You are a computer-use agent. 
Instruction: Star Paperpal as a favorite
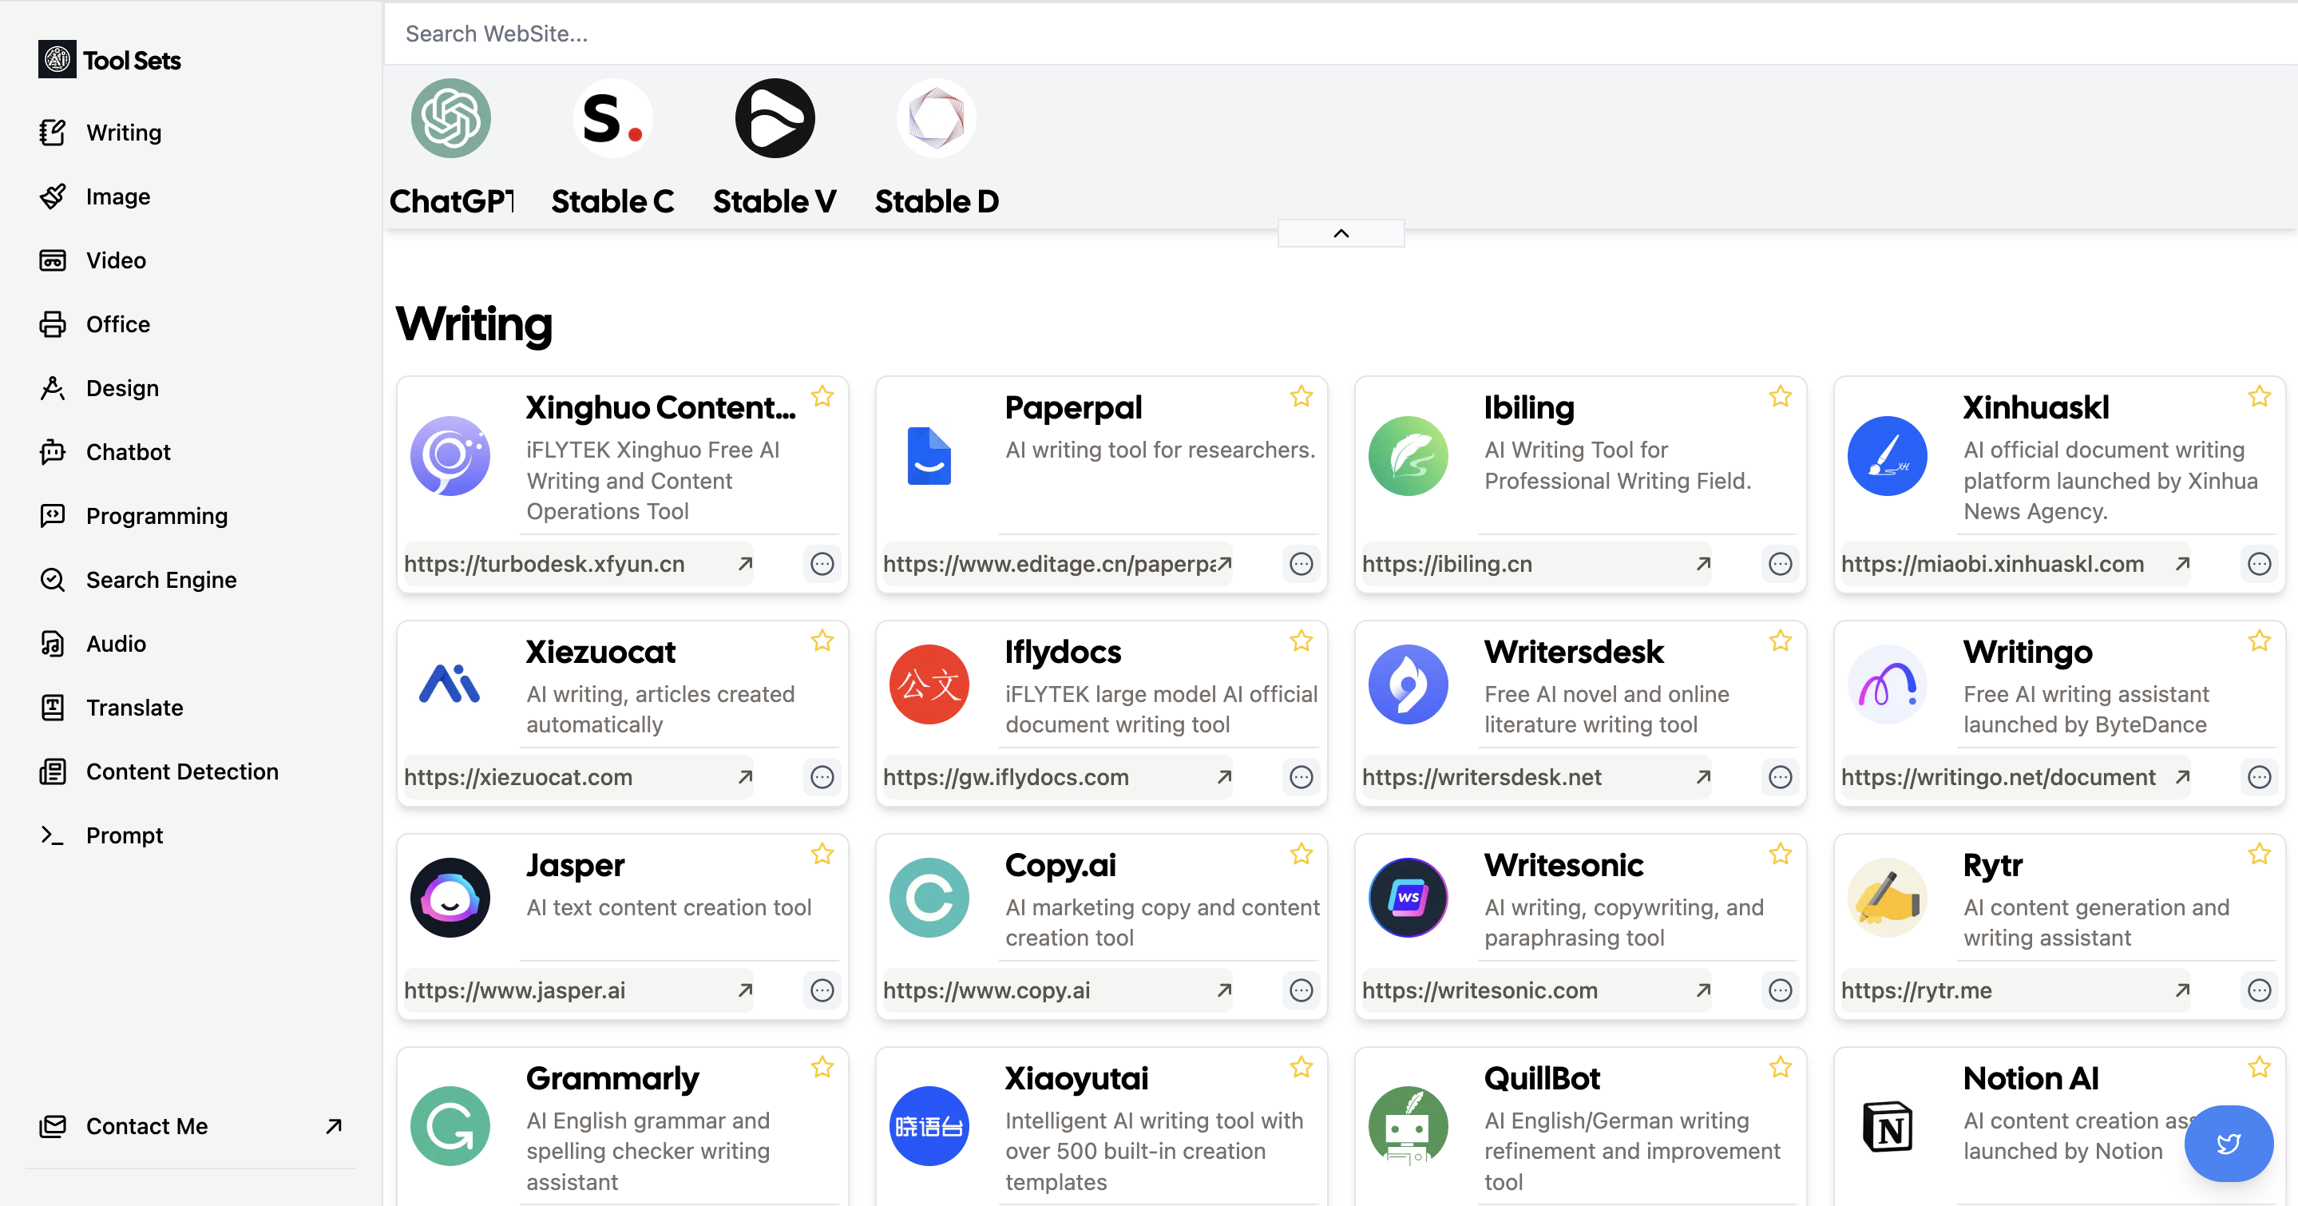pyautogui.click(x=1301, y=396)
